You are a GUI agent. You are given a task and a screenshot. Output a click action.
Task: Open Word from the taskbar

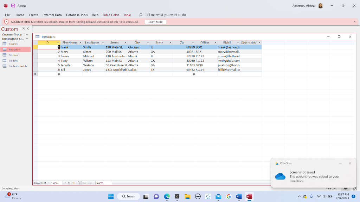pyautogui.click(x=239, y=196)
